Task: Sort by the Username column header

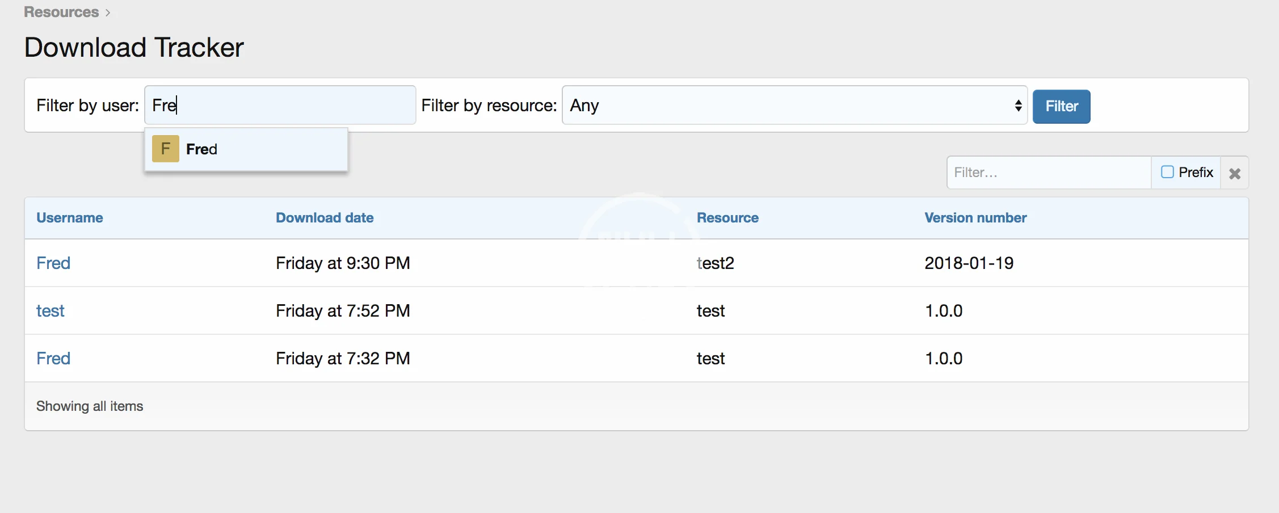Action: tap(70, 218)
